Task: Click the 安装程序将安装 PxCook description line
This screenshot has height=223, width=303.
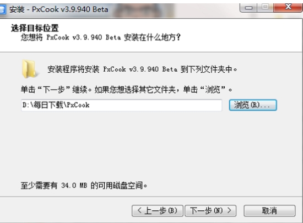Action: [x=142, y=69]
